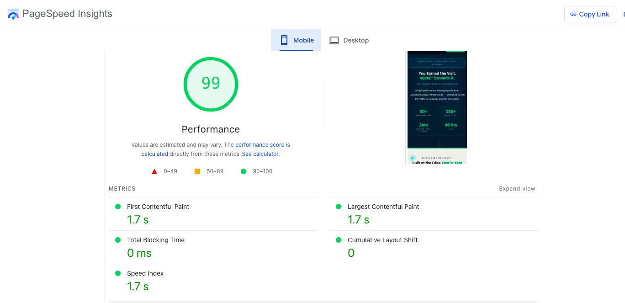The height and width of the screenshot is (303, 625).
Task: Click the 1.7 s Speed Index value
Action: coord(138,287)
